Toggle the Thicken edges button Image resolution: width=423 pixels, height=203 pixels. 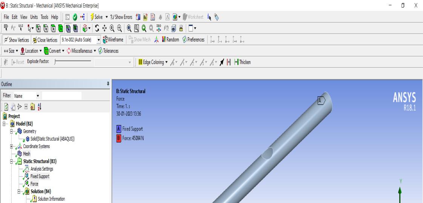coord(242,62)
